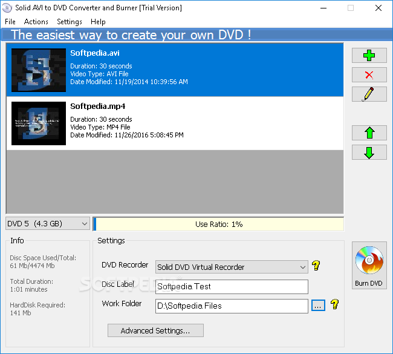Click 'Video Type: AVI File' text
The height and width of the screenshot is (354, 393).
pyautogui.click(x=99, y=74)
